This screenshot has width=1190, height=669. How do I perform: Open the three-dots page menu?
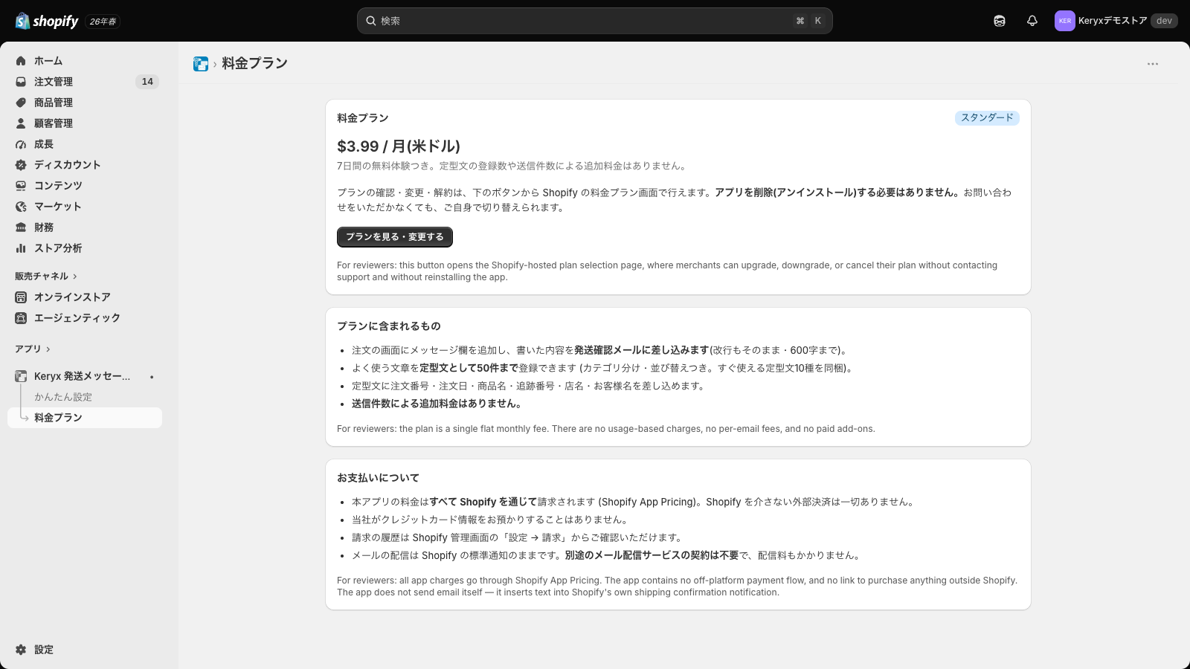[x=1153, y=64]
